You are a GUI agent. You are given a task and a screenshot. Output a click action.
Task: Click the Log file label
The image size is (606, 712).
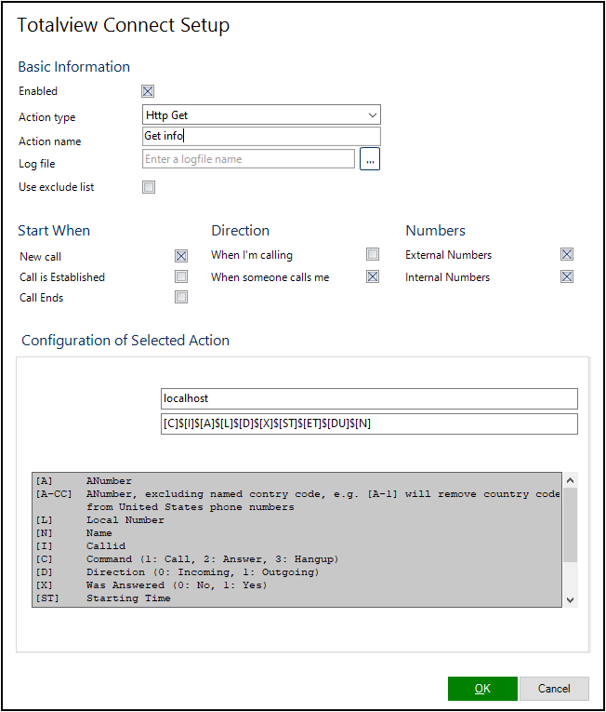click(x=37, y=164)
